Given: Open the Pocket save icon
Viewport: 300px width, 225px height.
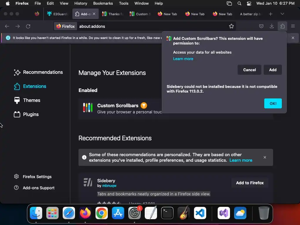Looking at the screenshot, I should 261,26.
